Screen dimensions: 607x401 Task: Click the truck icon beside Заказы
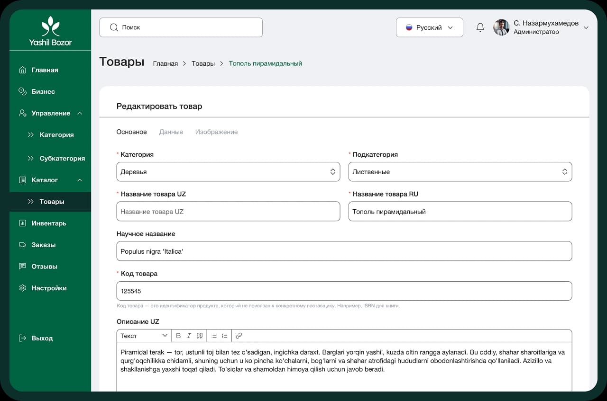[x=22, y=245]
